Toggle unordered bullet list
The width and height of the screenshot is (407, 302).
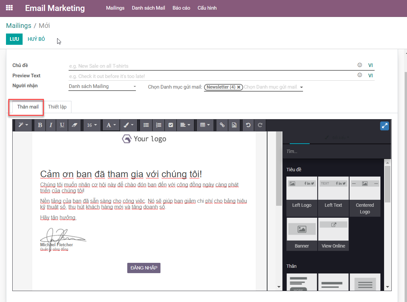pyautogui.click(x=146, y=125)
